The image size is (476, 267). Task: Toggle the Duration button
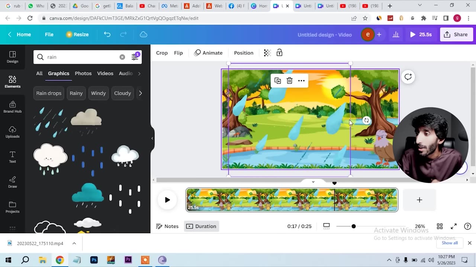coord(201,226)
